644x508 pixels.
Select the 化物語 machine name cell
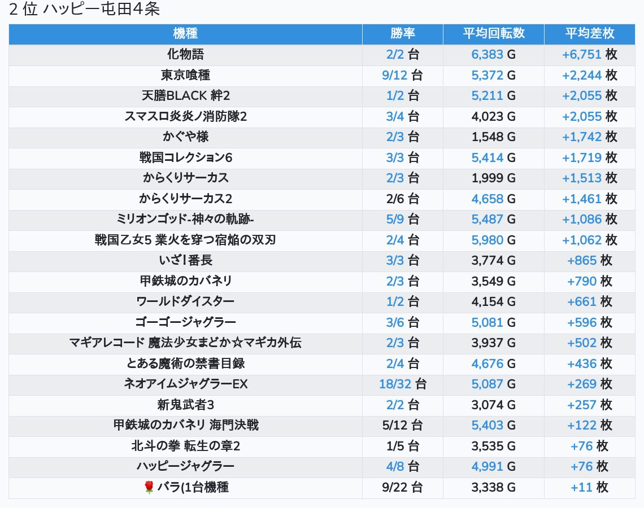pyautogui.click(x=185, y=55)
